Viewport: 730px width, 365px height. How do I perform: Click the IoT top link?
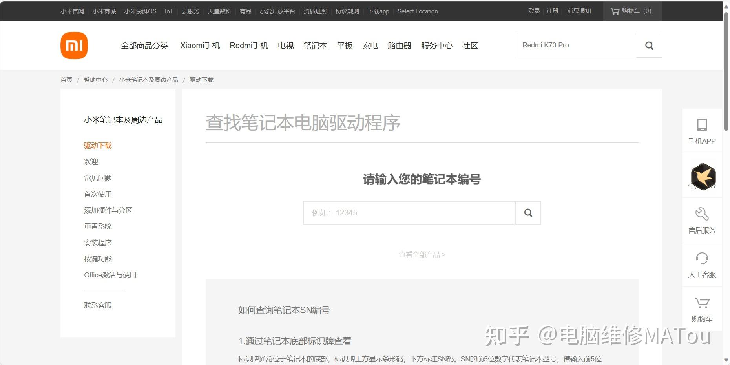(x=169, y=11)
